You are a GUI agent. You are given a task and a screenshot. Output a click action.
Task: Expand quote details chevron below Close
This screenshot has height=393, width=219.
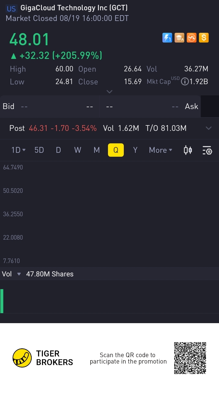tap(109, 91)
